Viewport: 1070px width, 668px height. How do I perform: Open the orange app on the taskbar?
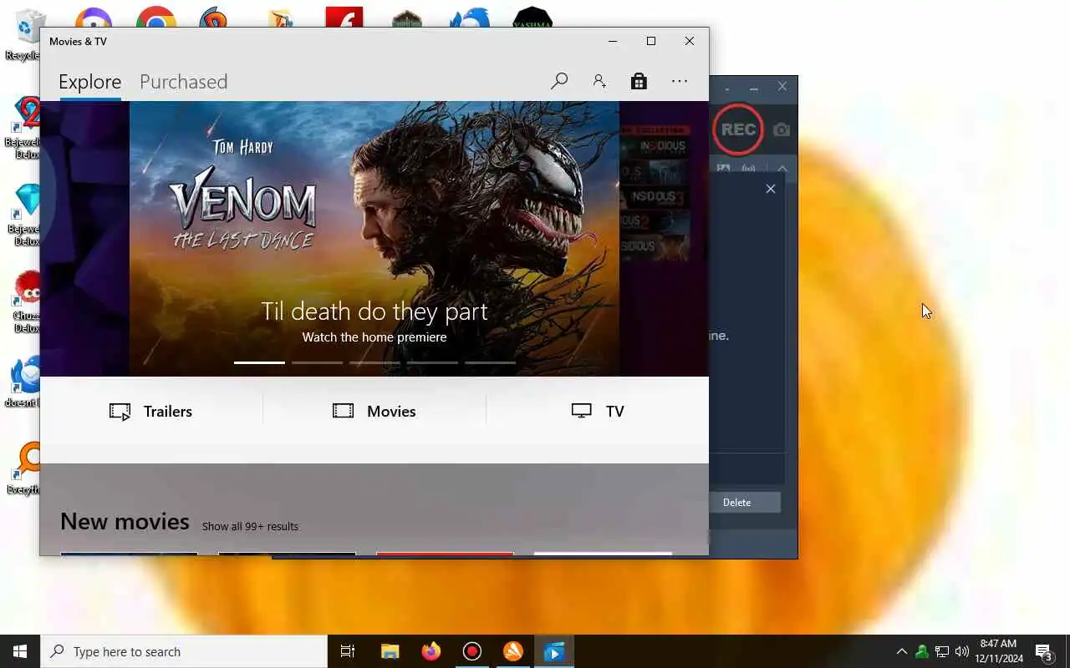pos(513,651)
